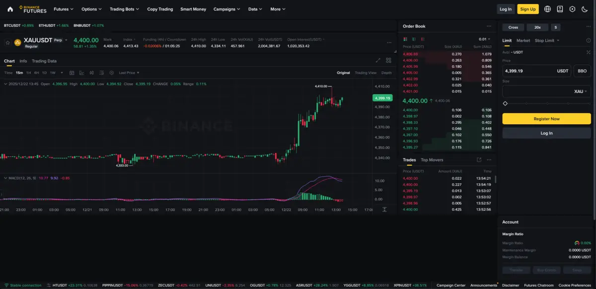Click the yellow Sign Up button
This screenshot has height=289, width=596.
point(527,9)
